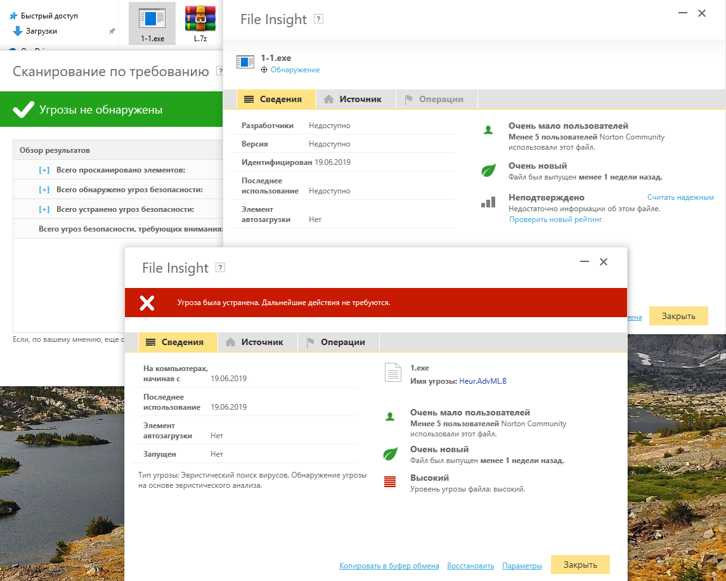Open Источник tab in top File Insight window
This screenshot has height=581, width=726.
pyautogui.click(x=356, y=99)
